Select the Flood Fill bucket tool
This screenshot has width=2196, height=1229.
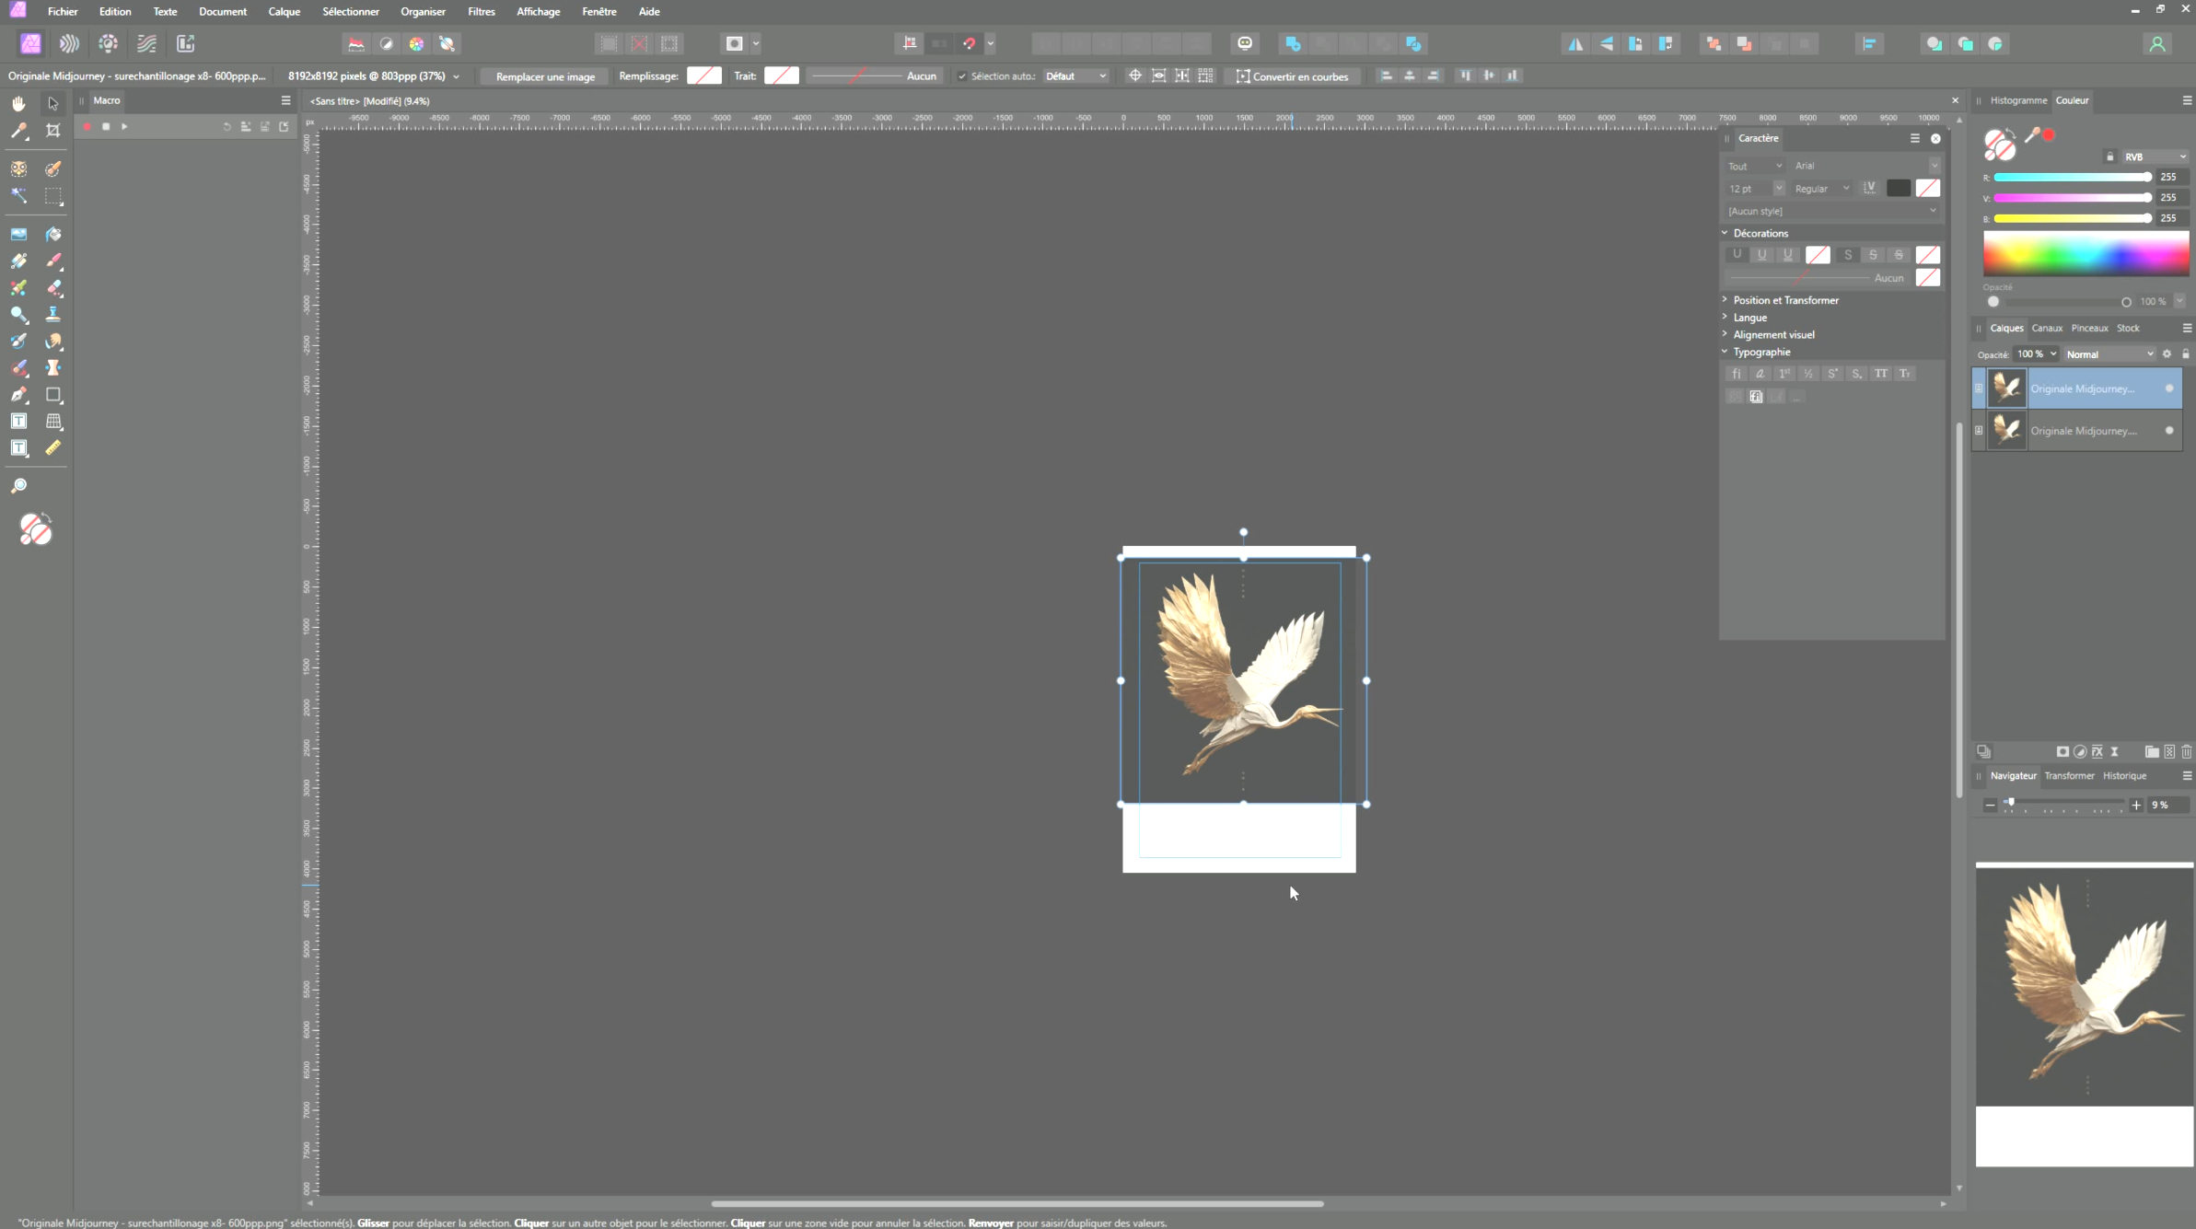coord(53,235)
